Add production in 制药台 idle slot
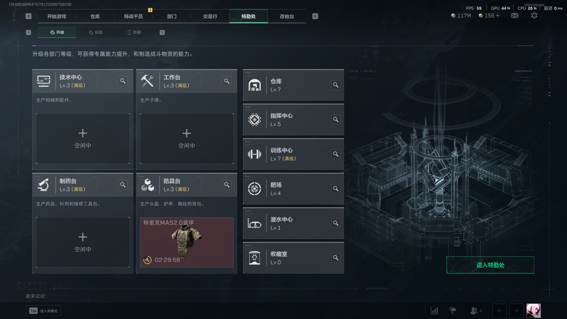This screenshot has height=319, width=567. pos(83,242)
